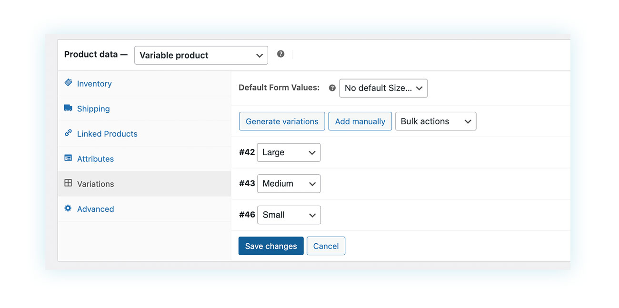619x308 pixels.
Task: Click the variation ID #42
Action: (x=247, y=152)
